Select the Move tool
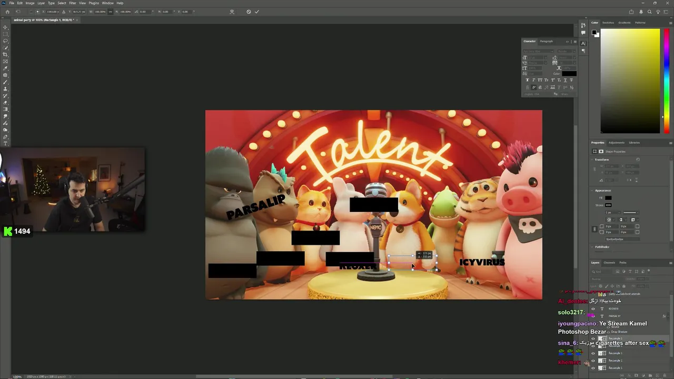Screen dimensions: 674x379 (6, 27)
